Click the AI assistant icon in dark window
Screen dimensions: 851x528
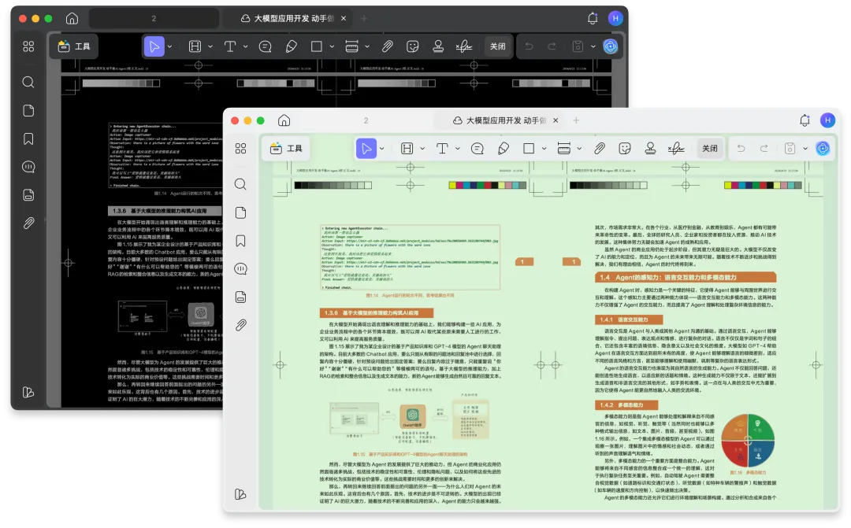pyautogui.click(x=611, y=46)
